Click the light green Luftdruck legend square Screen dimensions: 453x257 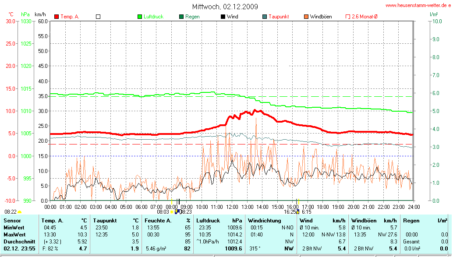[140, 17]
